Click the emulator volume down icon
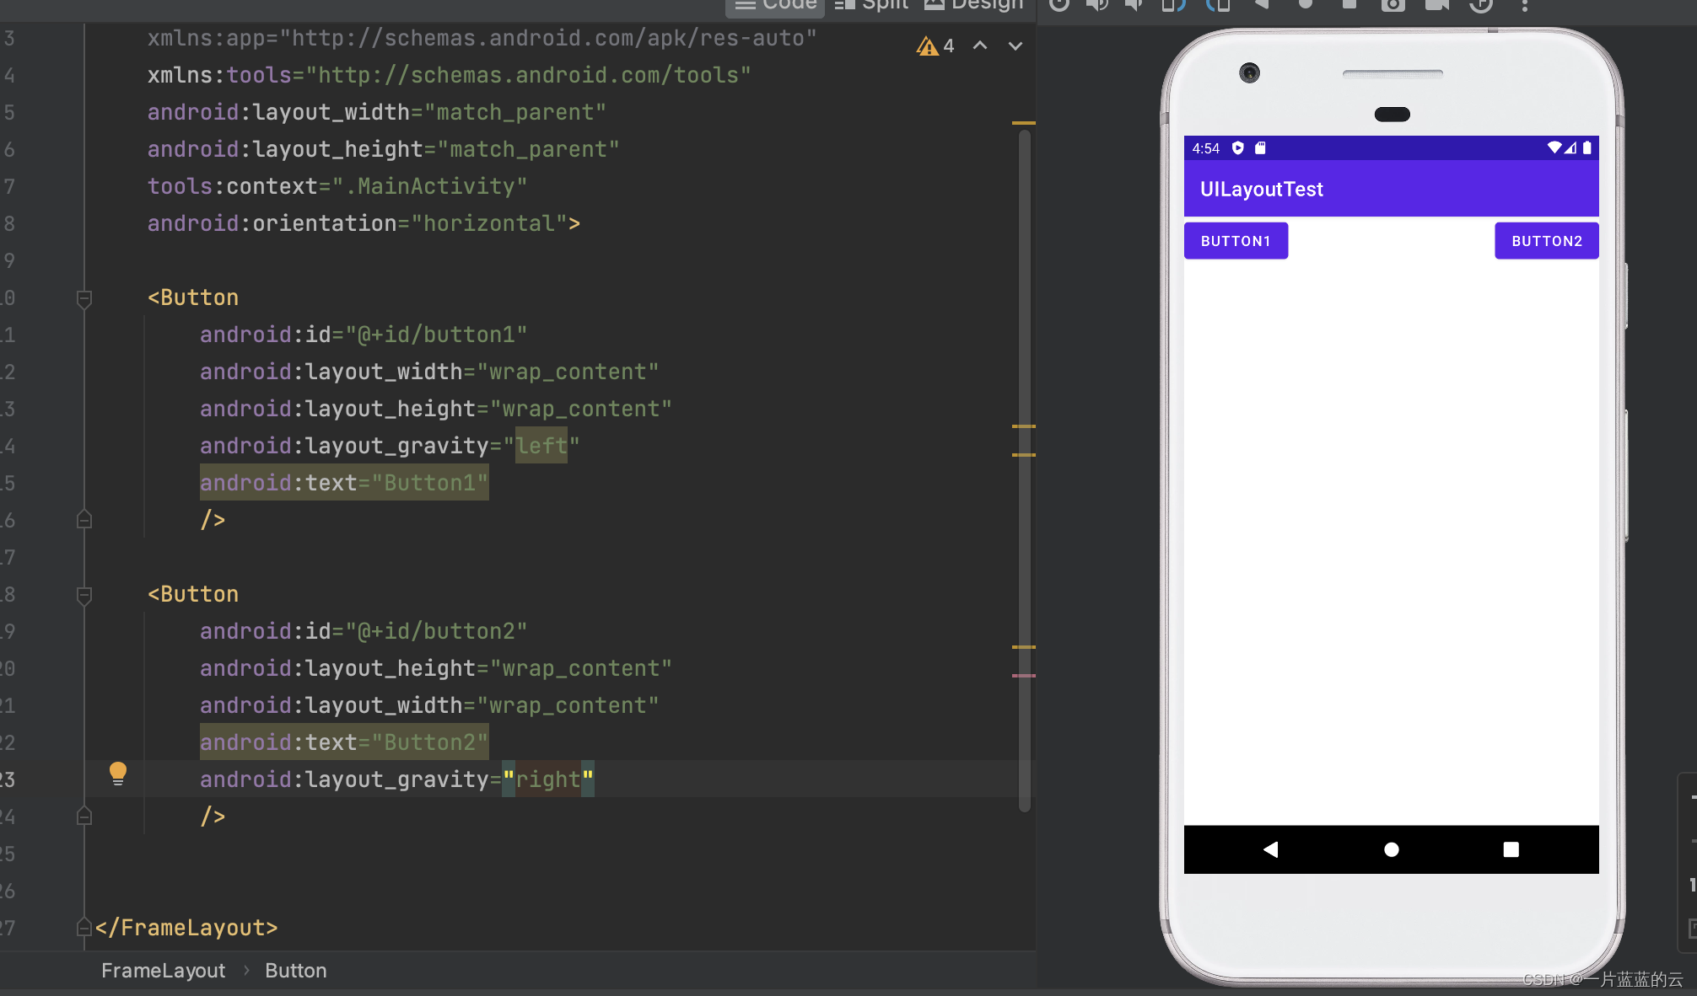 [1134, 4]
